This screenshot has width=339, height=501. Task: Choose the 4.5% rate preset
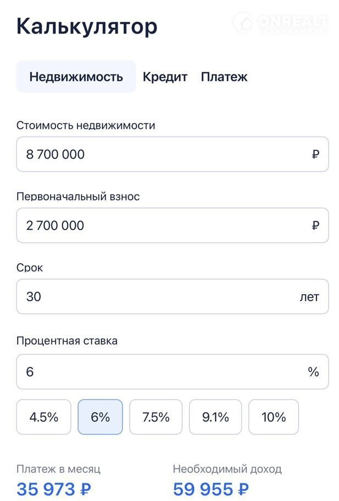[x=44, y=417]
